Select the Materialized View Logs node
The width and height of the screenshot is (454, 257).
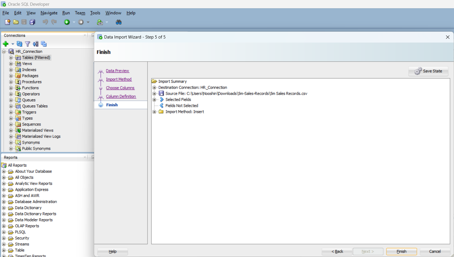click(x=41, y=136)
